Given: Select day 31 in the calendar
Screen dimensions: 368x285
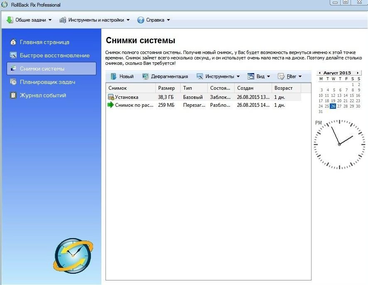Looking at the screenshot, I should point(321,112).
